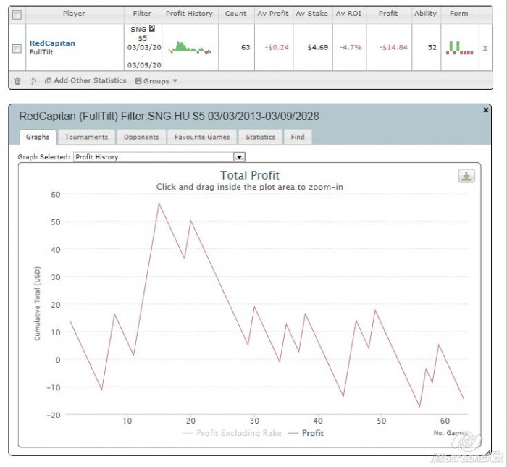Image resolution: width=507 pixels, height=467 pixels.
Task: Sort by Player column header
Action: [74, 14]
